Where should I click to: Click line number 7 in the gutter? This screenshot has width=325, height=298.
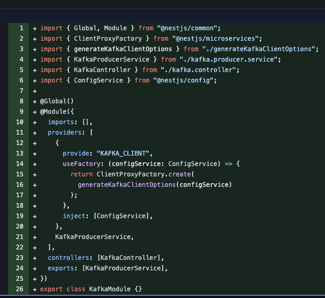click(x=21, y=91)
